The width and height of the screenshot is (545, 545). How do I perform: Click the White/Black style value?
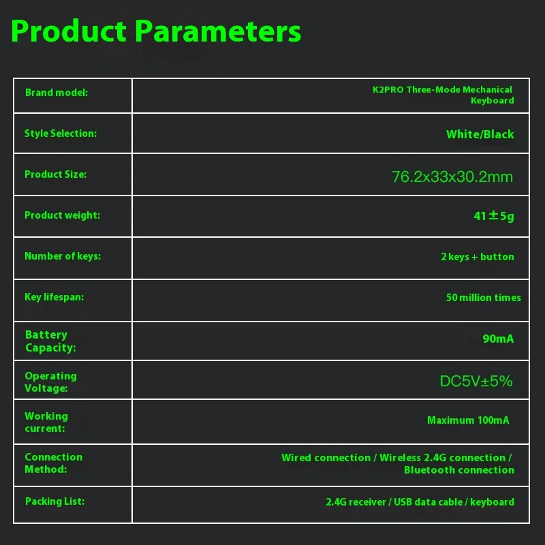[480, 134]
